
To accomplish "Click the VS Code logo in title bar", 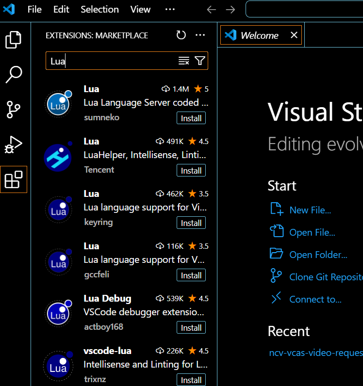I will coord(9,9).
